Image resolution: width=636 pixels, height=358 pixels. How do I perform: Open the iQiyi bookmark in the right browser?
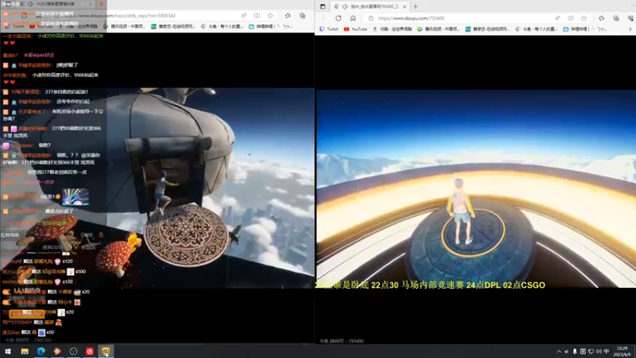pyautogui.click(x=487, y=29)
